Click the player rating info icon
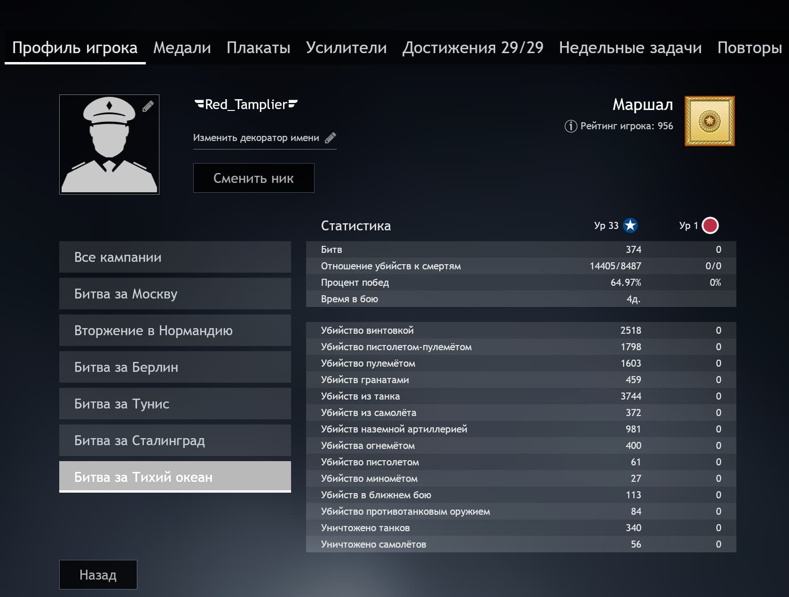Screen dimensions: 789x597 (x=570, y=126)
